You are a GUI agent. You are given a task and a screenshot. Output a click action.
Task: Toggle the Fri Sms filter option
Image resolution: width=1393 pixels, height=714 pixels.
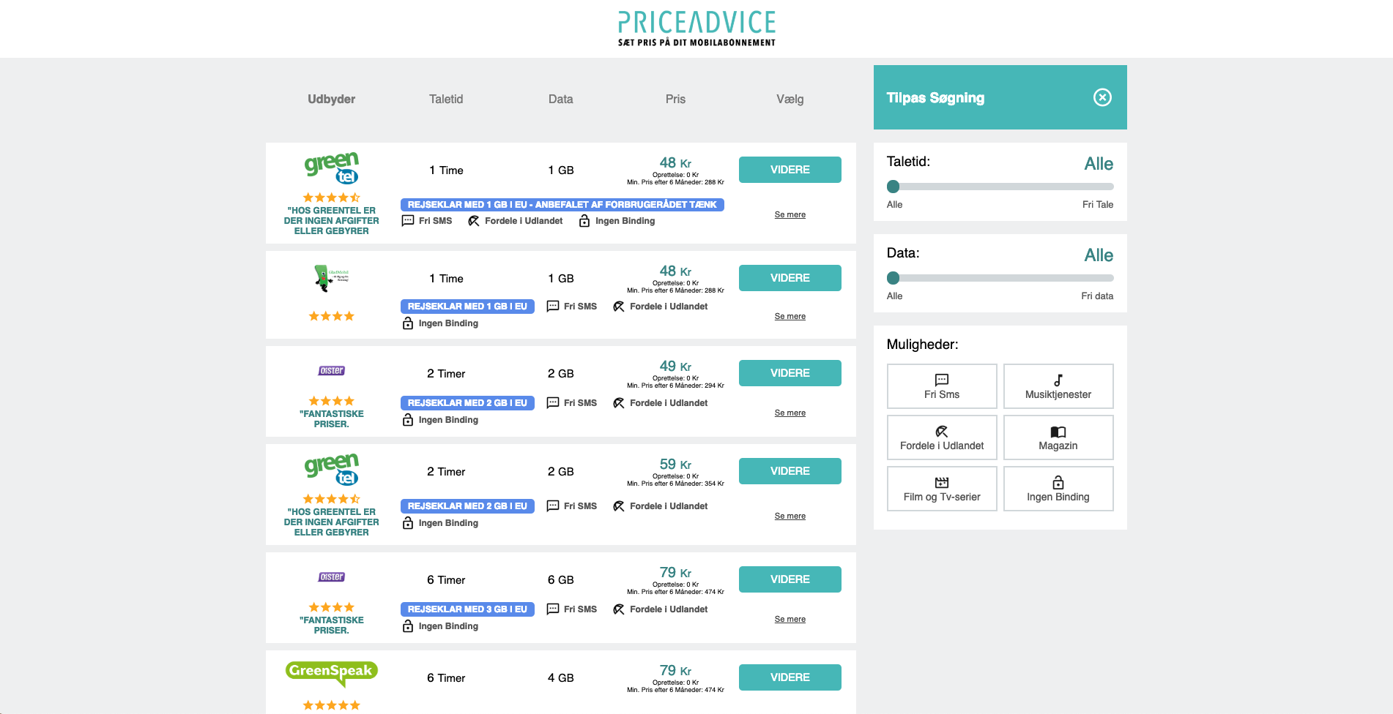pyautogui.click(x=941, y=386)
